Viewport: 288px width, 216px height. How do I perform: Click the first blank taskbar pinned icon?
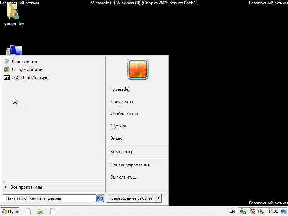pos(28,211)
